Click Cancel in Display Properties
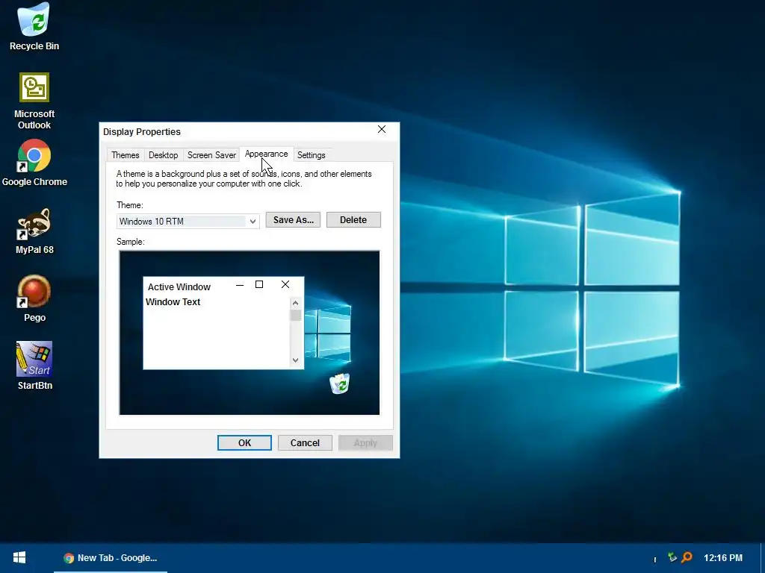Image resolution: width=765 pixels, height=573 pixels. 305,443
